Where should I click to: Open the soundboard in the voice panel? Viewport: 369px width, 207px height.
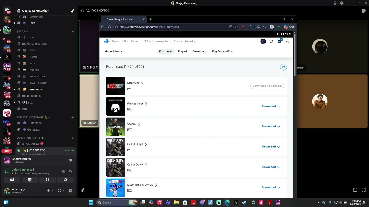tap(65, 180)
